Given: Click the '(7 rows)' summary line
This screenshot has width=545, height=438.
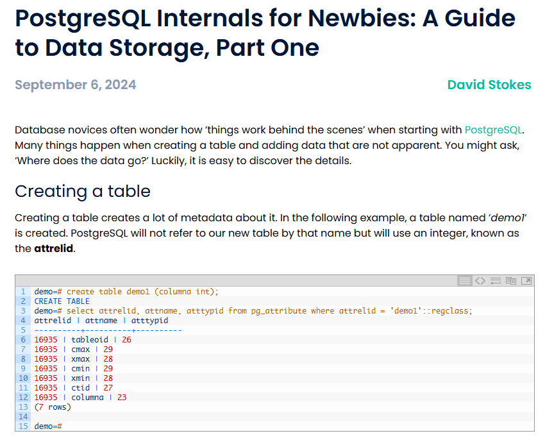Looking at the screenshot, I should coord(53,407).
